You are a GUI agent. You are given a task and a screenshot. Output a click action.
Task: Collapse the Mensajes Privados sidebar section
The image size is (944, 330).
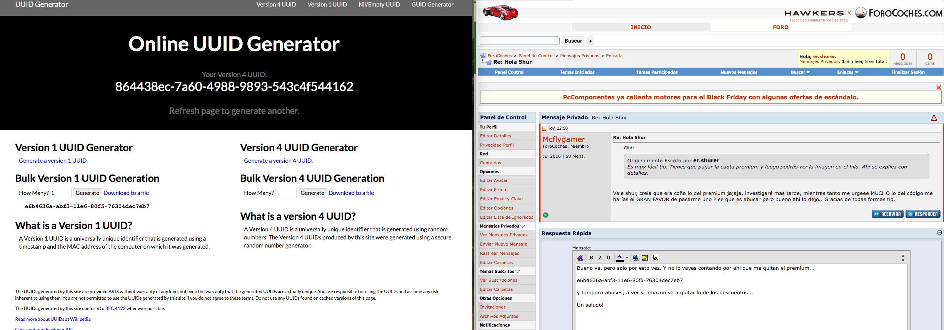[522, 226]
